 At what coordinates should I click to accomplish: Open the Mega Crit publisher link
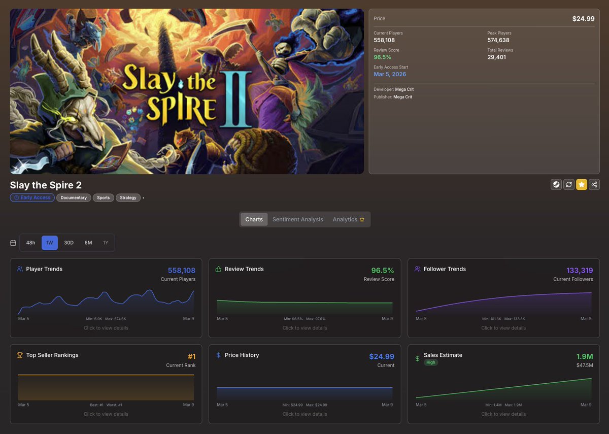coord(402,97)
